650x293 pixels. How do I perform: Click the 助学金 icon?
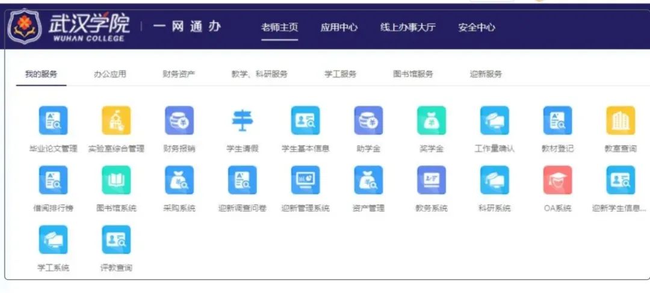tap(368, 121)
